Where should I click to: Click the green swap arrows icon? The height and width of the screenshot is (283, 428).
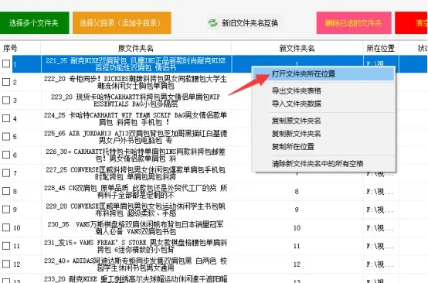pos(212,23)
